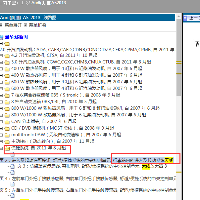Expand 600 W 散热器风扇 汽油发动机 node
The width and height of the screenshot is (200, 200).
[1, 89]
